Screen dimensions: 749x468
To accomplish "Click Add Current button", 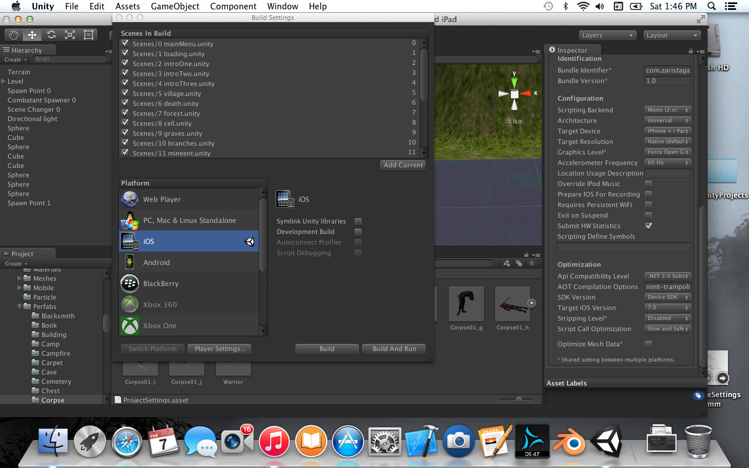I will coord(403,165).
